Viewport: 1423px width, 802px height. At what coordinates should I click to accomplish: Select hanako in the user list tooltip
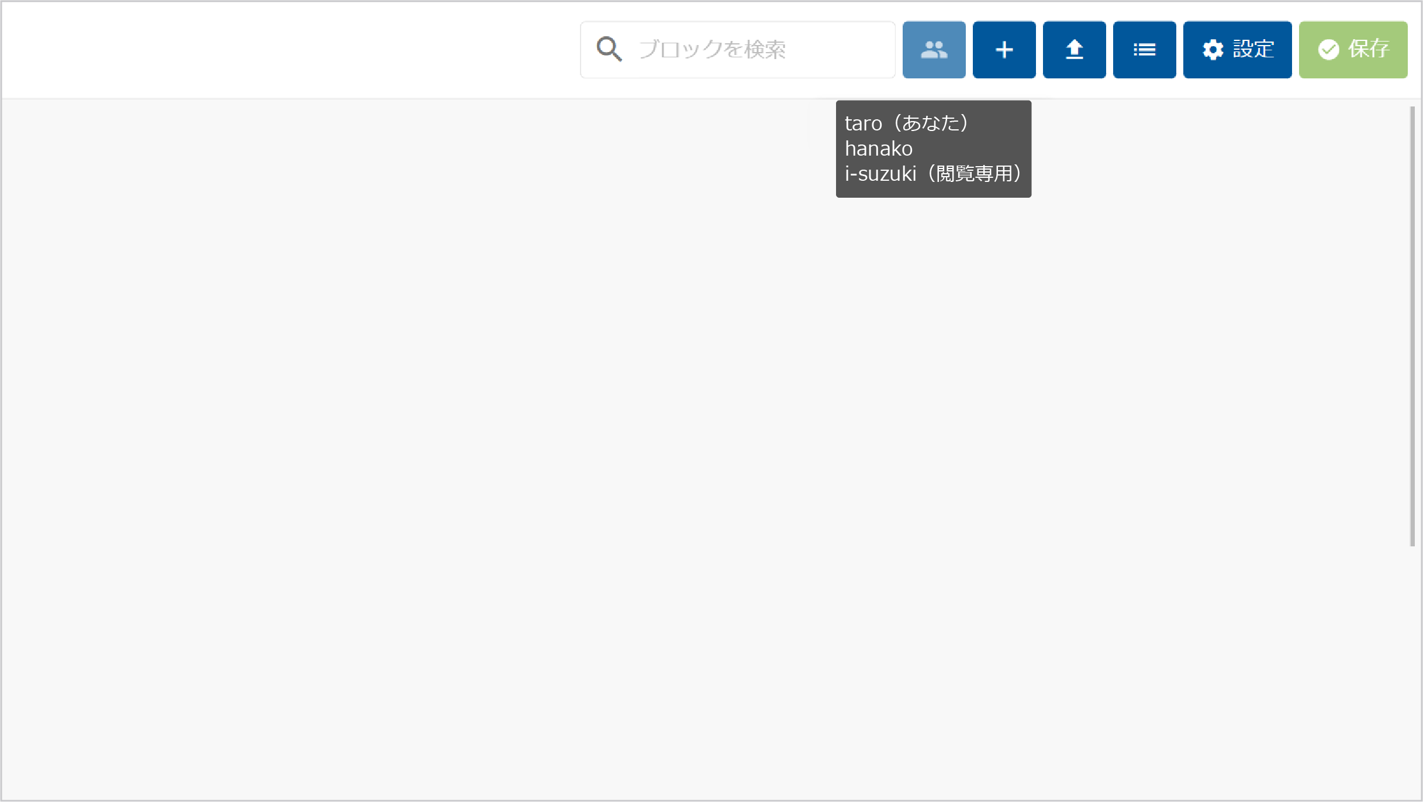tap(879, 149)
